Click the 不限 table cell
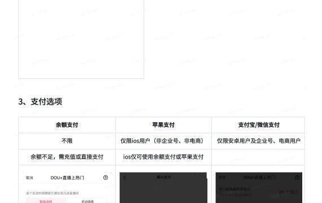This screenshot has height=203, width=322. point(67,141)
